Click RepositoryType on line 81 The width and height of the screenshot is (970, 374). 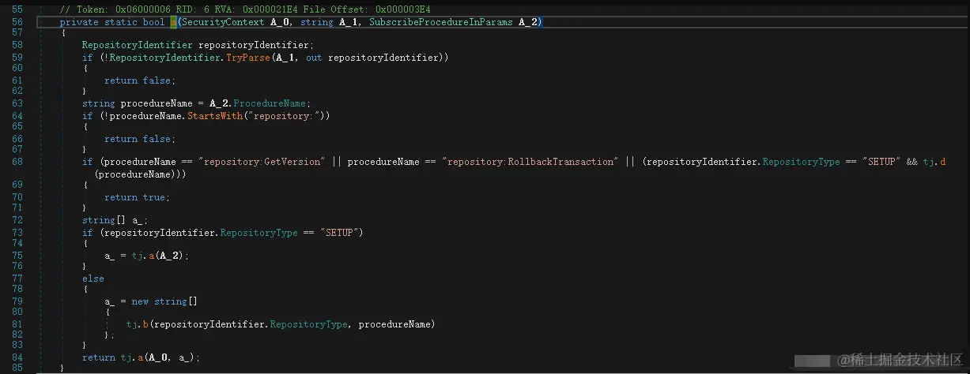(x=308, y=324)
